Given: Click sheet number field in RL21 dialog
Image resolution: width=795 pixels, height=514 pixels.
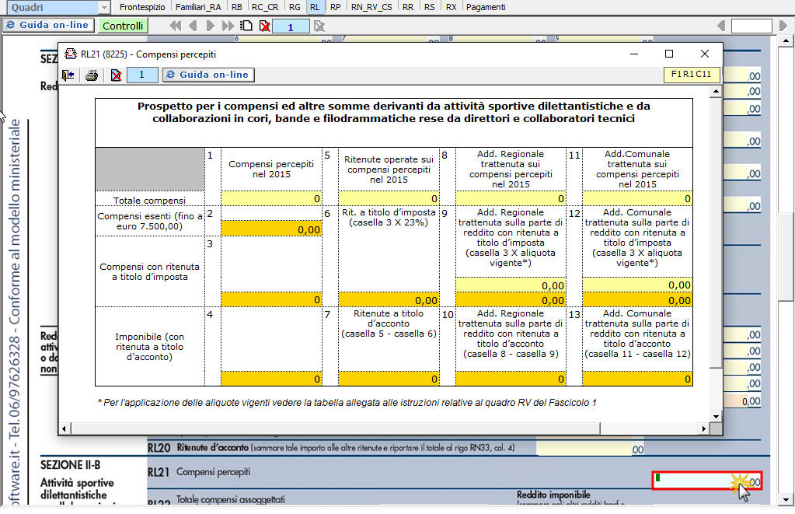Looking at the screenshot, I should coord(142,75).
